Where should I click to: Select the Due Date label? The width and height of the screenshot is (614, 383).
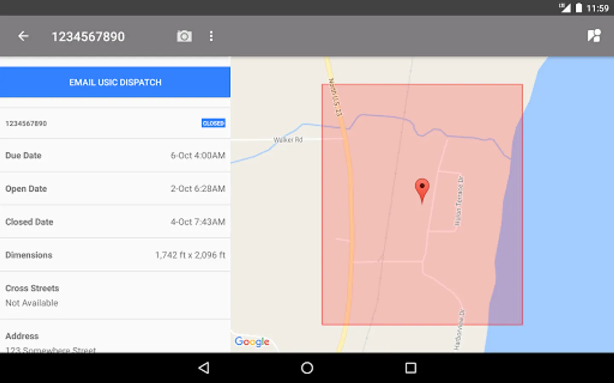click(x=23, y=156)
